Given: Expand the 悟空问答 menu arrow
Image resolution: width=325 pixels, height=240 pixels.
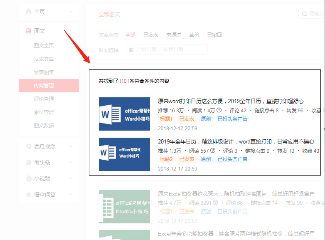Looking at the screenshot, I should tap(71, 195).
